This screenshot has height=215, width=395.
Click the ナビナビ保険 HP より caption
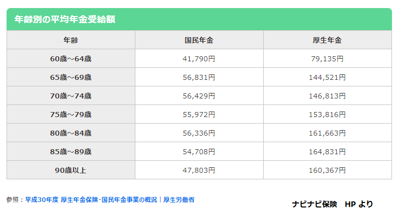332,204
